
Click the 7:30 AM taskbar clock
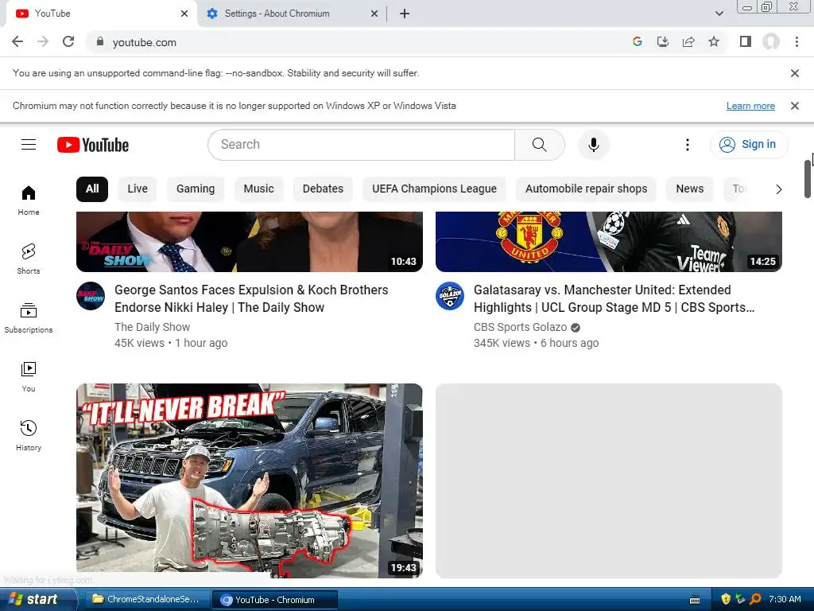(785, 600)
